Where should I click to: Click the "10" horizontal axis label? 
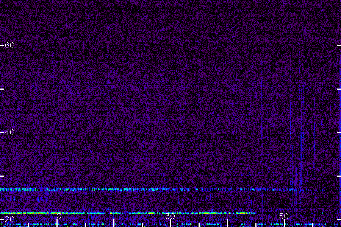57,216
